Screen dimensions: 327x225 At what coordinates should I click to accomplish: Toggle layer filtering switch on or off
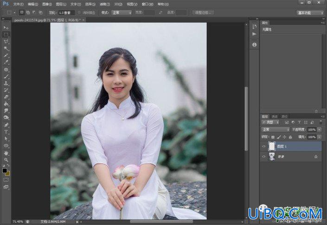(x=321, y=122)
